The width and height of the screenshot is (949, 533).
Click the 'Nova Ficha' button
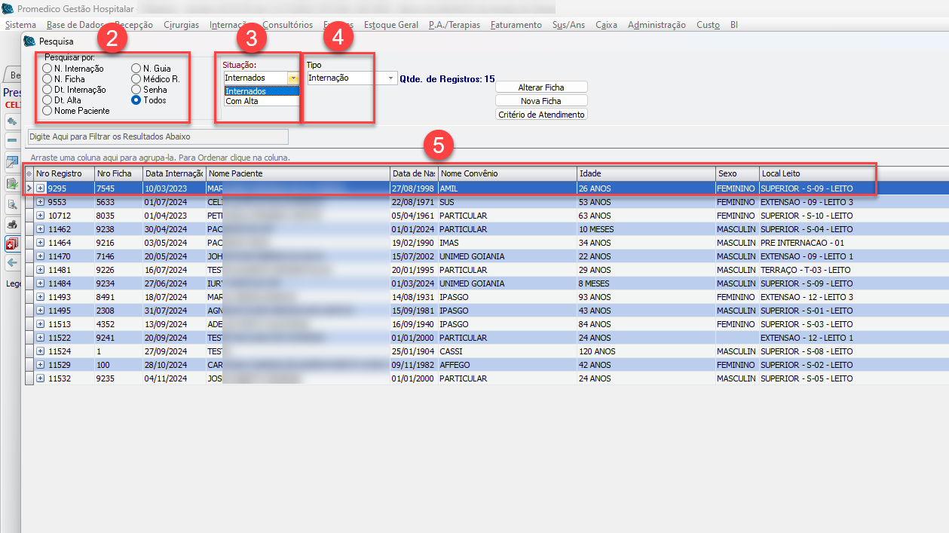(x=540, y=101)
